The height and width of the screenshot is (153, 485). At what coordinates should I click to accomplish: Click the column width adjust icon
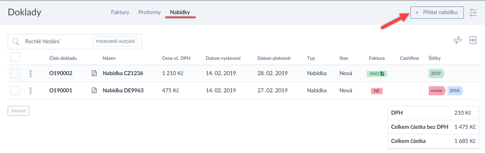[x=458, y=40]
